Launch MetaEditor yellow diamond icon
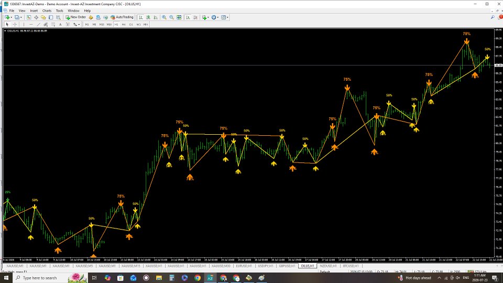This screenshot has width=503, height=283. 91,17
